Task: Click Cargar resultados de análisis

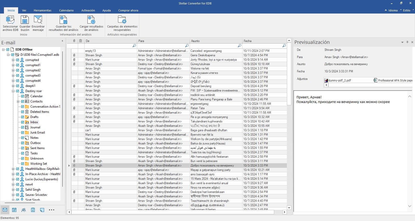Action: 91,23
